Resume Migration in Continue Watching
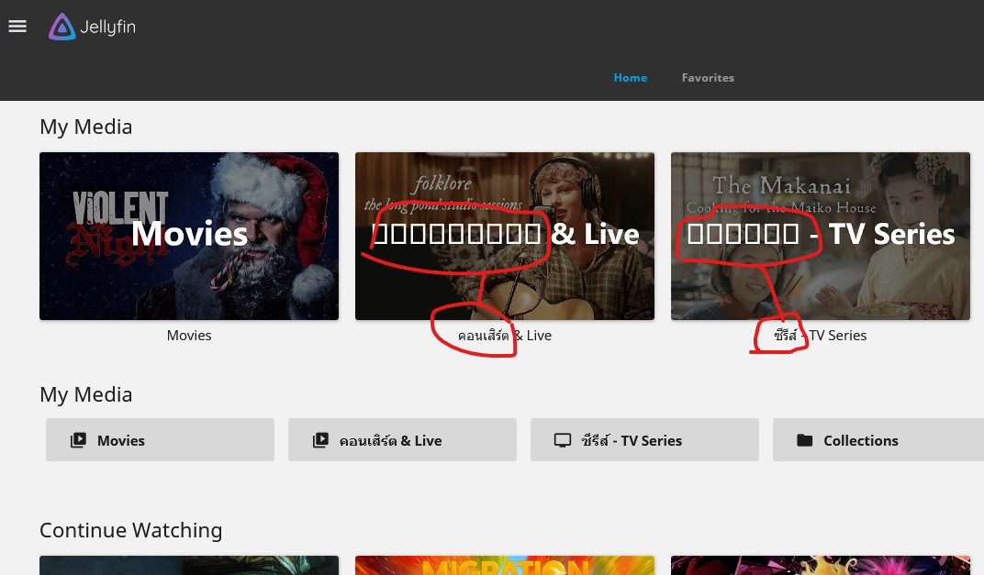Viewport: 984px width, 575px height. click(x=505, y=565)
